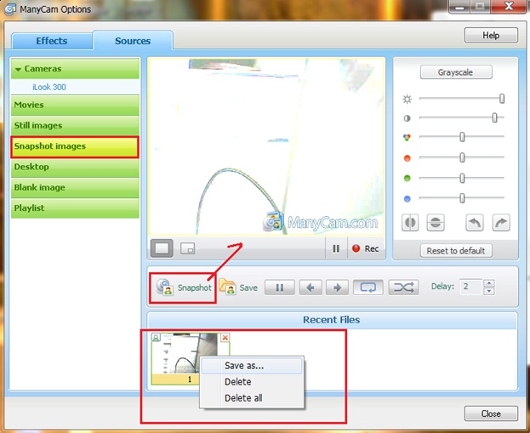Viewport: 530px width, 433px height.
Task: Open the Help button
Action: [491, 36]
